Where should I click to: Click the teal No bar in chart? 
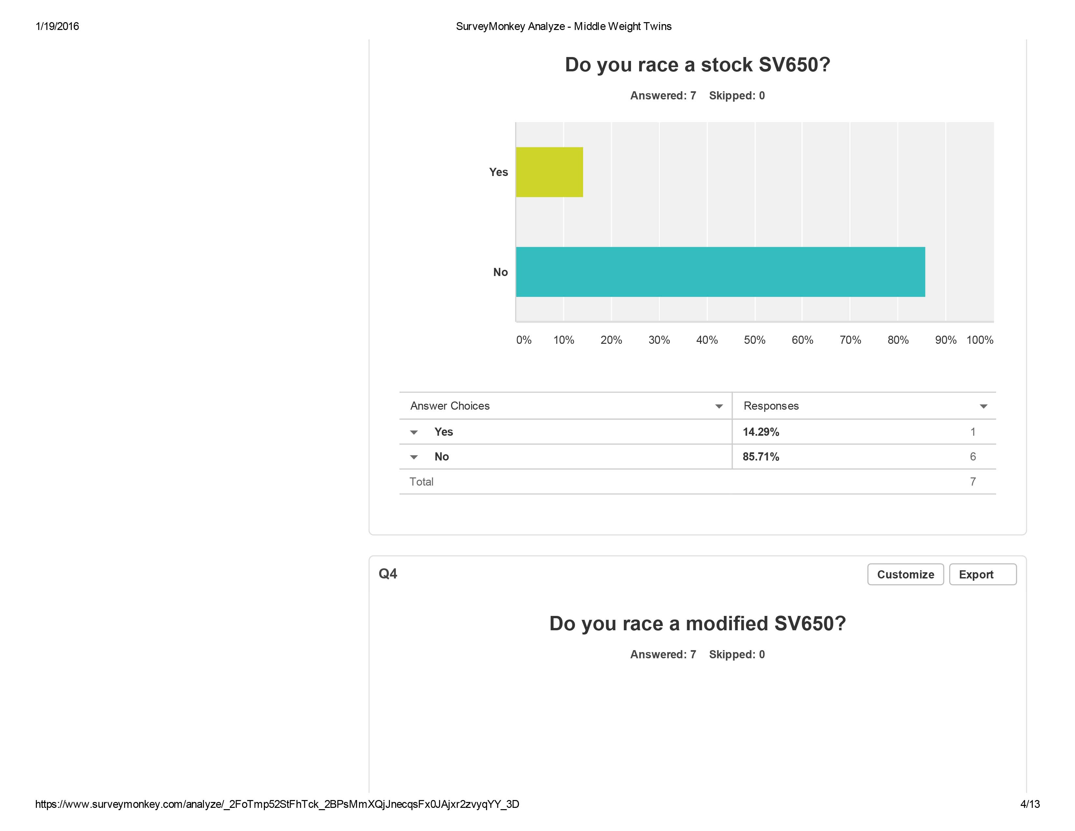[x=720, y=272]
